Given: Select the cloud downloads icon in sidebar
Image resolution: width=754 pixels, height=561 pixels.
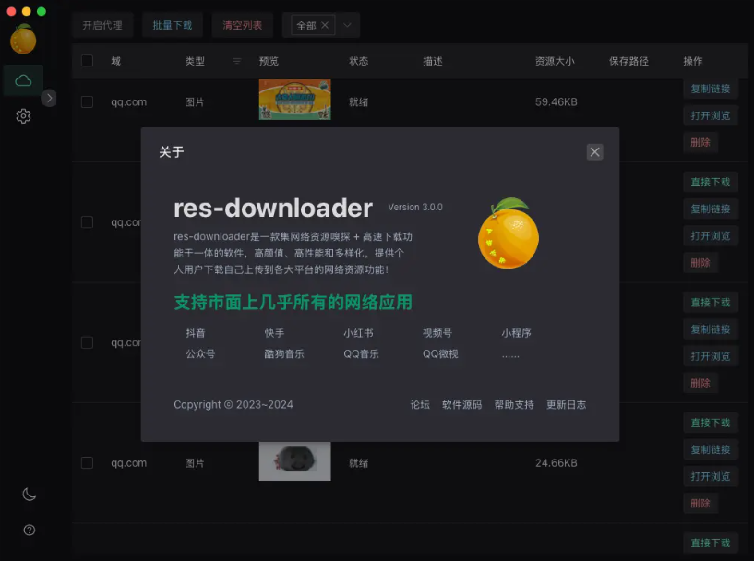Looking at the screenshot, I should click(x=23, y=80).
